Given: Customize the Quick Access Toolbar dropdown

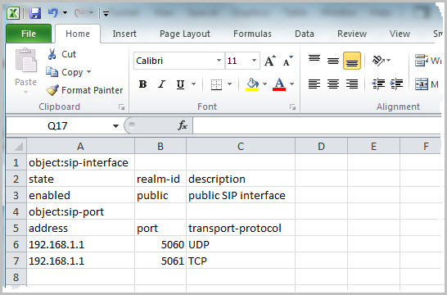Looking at the screenshot, I should pyautogui.click(x=106, y=13).
